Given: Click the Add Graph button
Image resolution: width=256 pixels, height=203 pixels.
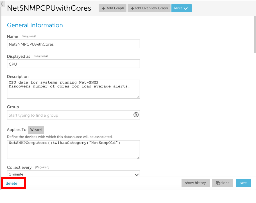Looking at the screenshot, I should pos(112,8).
